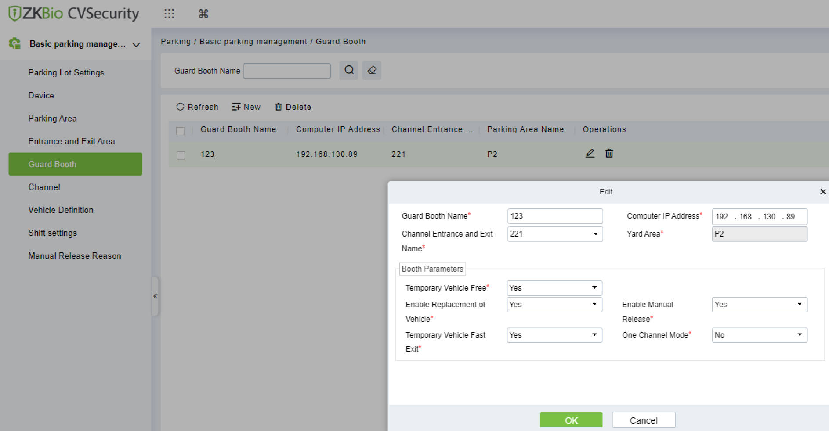Confirm edit with OK button
This screenshot has width=829, height=431.
point(571,420)
